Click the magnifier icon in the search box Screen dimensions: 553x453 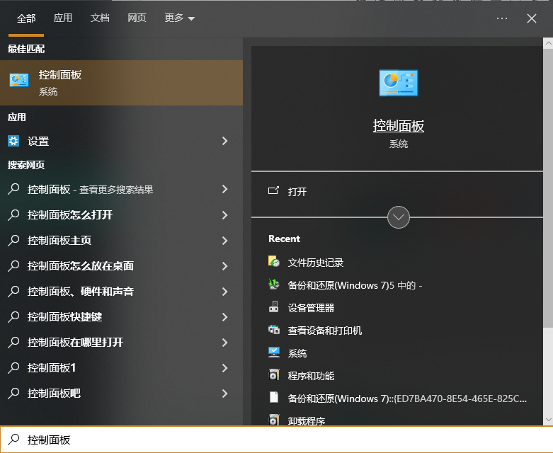point(13,440)
